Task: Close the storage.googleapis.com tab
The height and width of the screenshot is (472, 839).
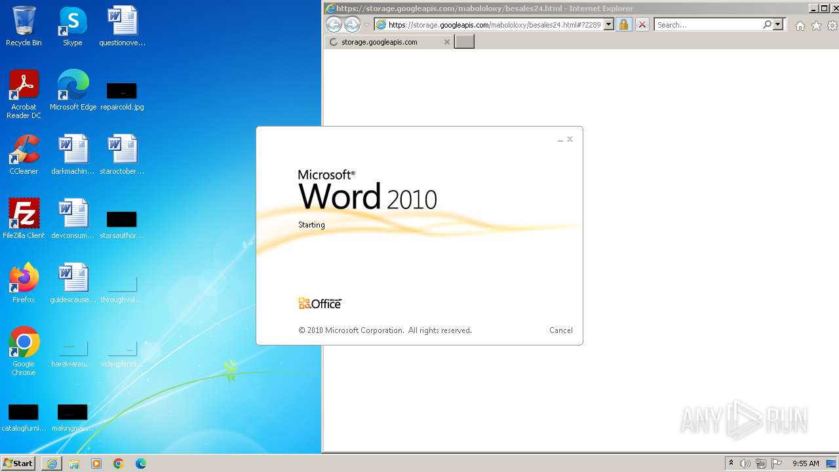Action: (447, 42)
